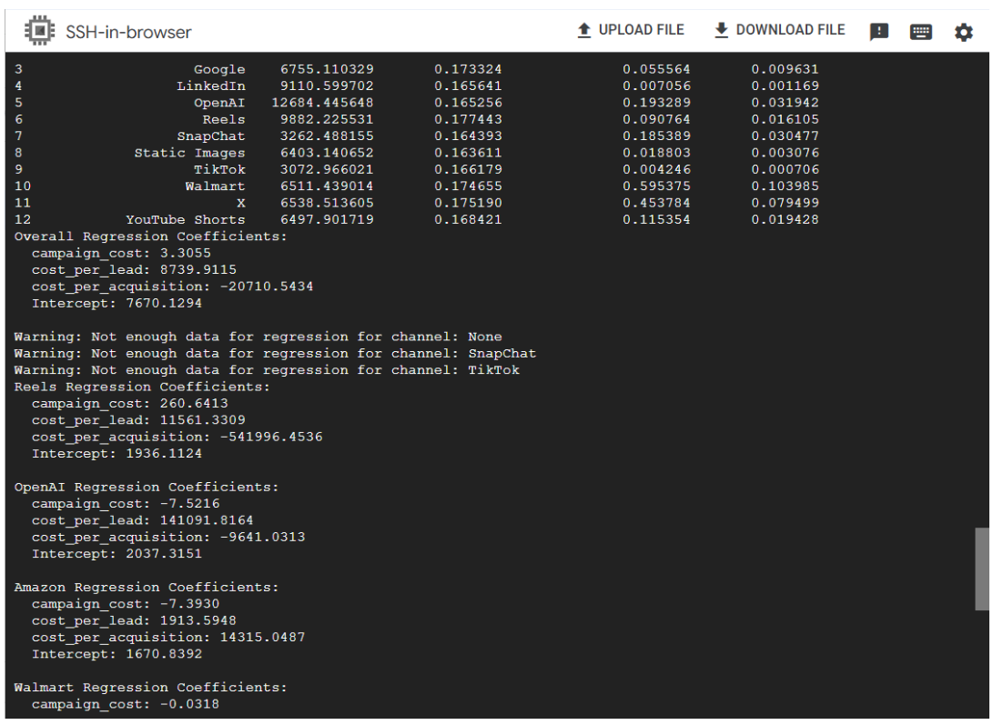Click the Static Images row label

(x=189, y=153)
